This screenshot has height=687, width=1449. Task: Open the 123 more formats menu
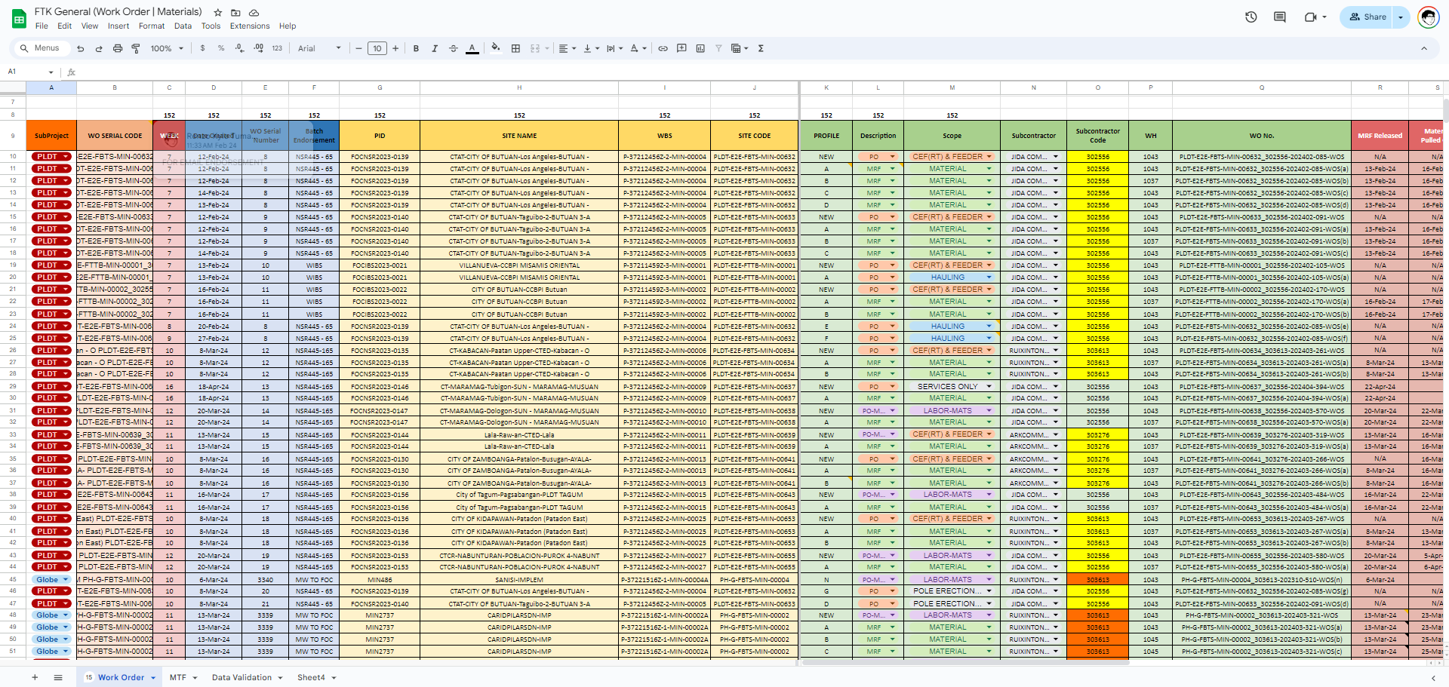pos(277,48)
